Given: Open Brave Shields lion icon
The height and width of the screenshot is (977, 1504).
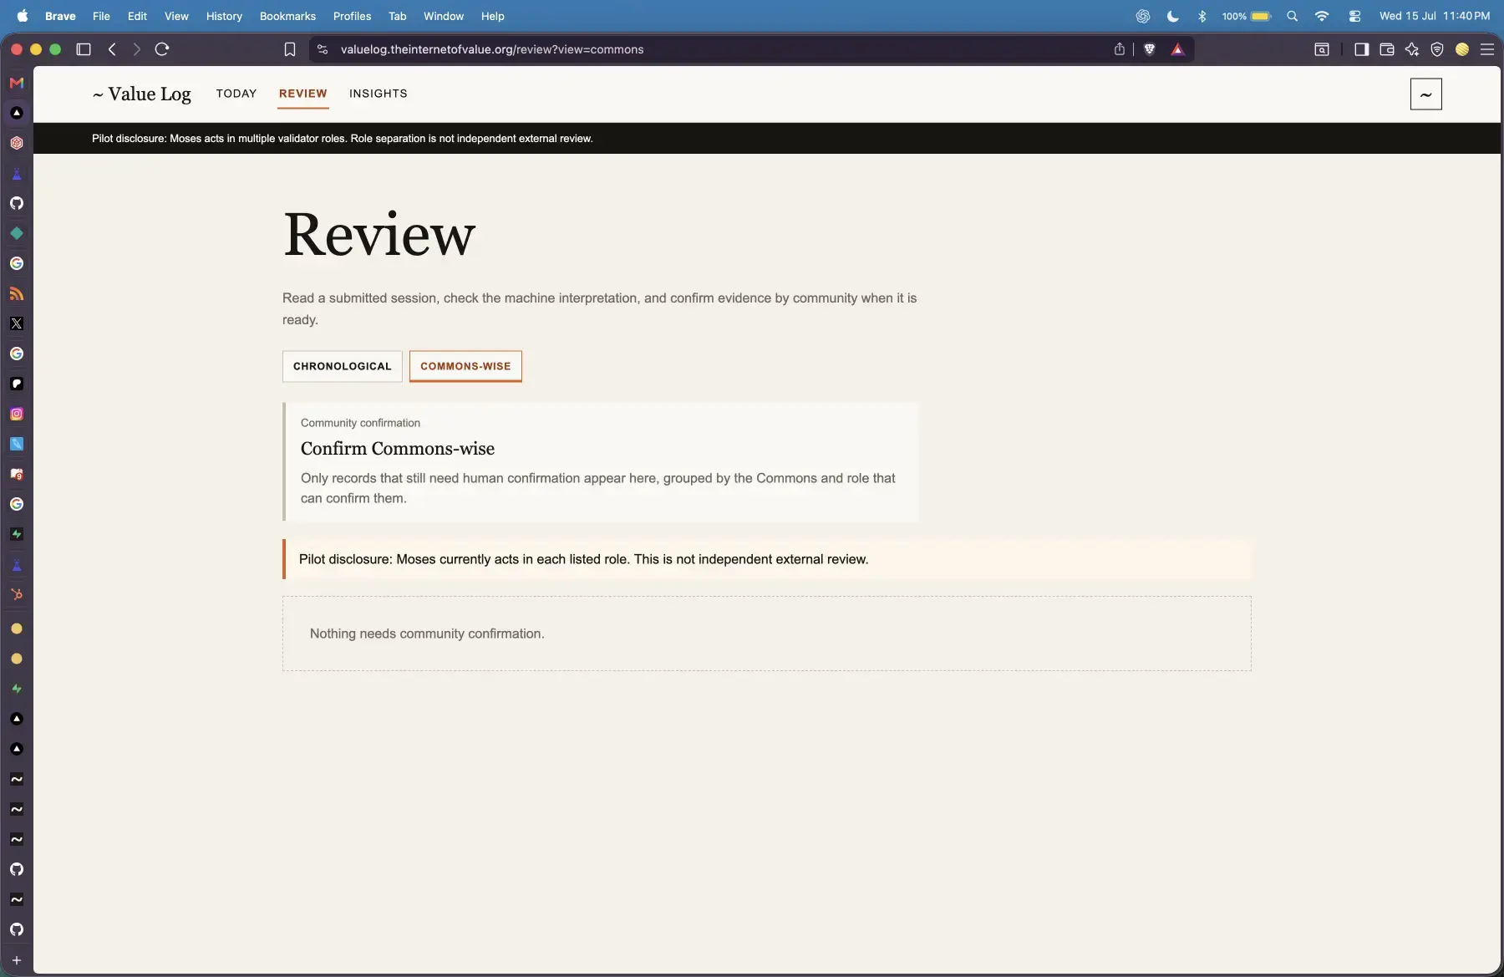Looking at the screenshot, I should click(1150, 49).
